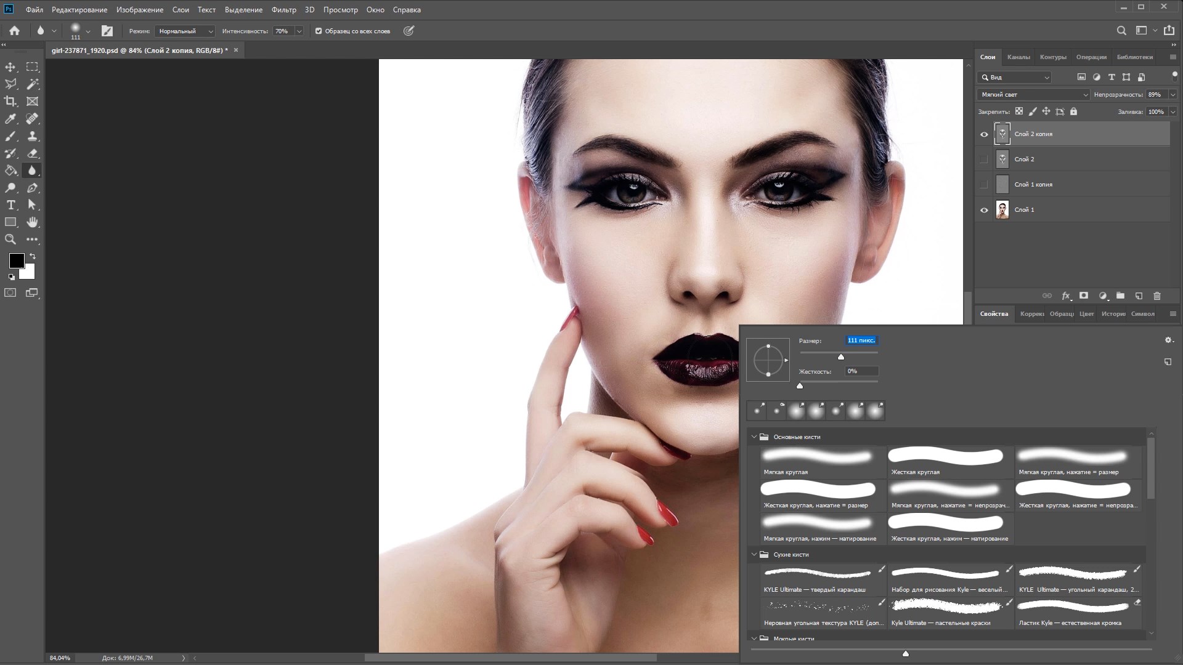The height and width of the screenshot is (665, 1183).
Task: Open the 'Слои' menu in menu bar
Action: click(181, 10)
